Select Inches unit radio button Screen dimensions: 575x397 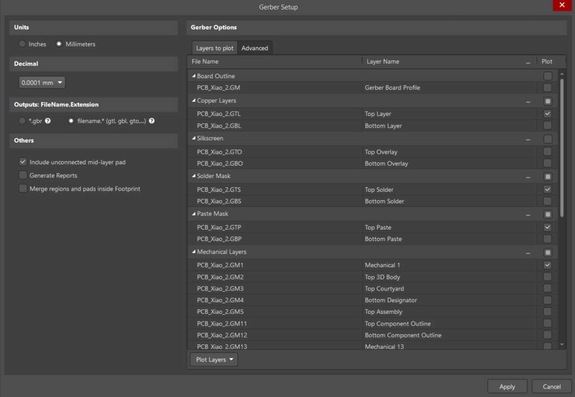(22, 44)
